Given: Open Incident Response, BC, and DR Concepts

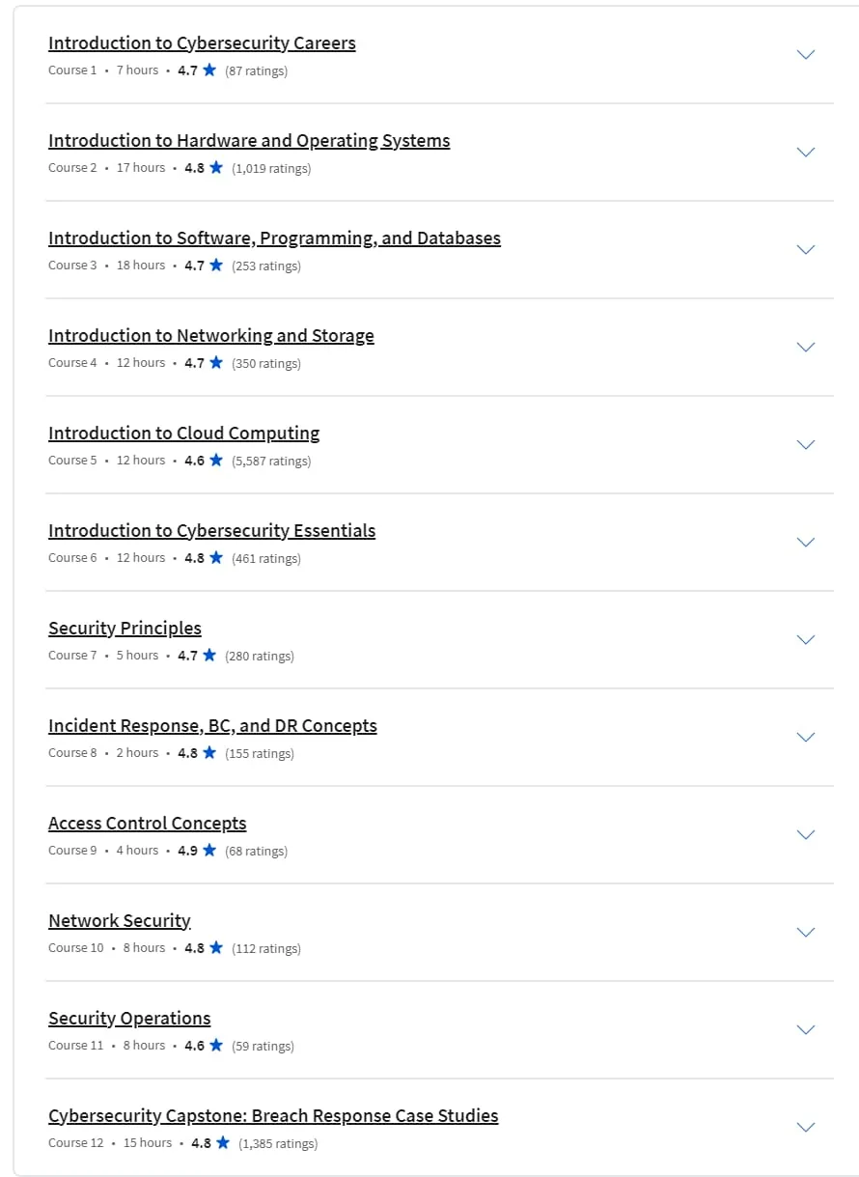Looking at the screenshot, I should point(212,726).
